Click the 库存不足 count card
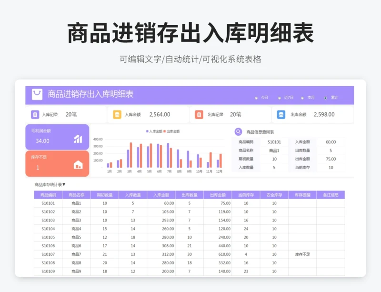 [x=57, y=163]
